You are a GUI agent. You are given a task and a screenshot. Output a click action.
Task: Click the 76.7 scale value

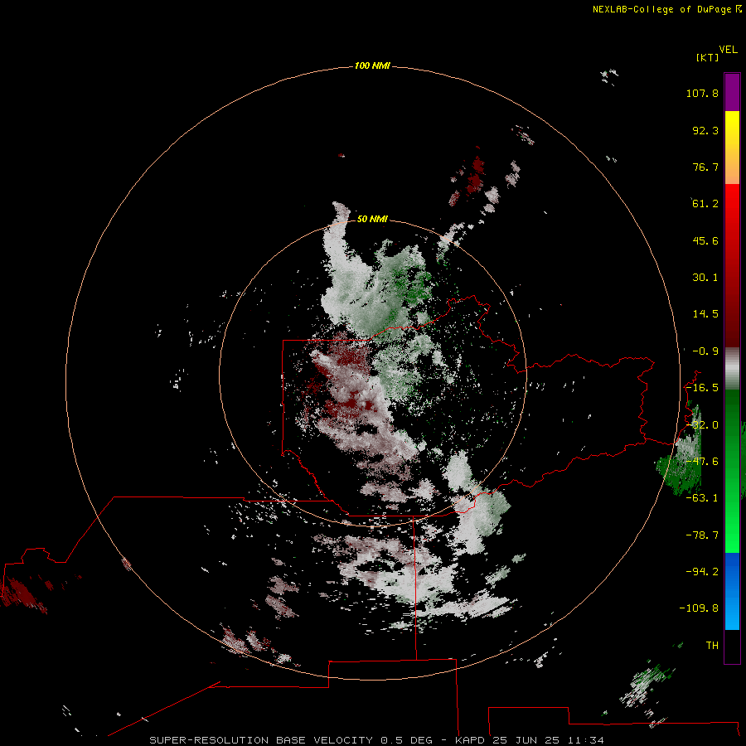[x=705, y=167]
